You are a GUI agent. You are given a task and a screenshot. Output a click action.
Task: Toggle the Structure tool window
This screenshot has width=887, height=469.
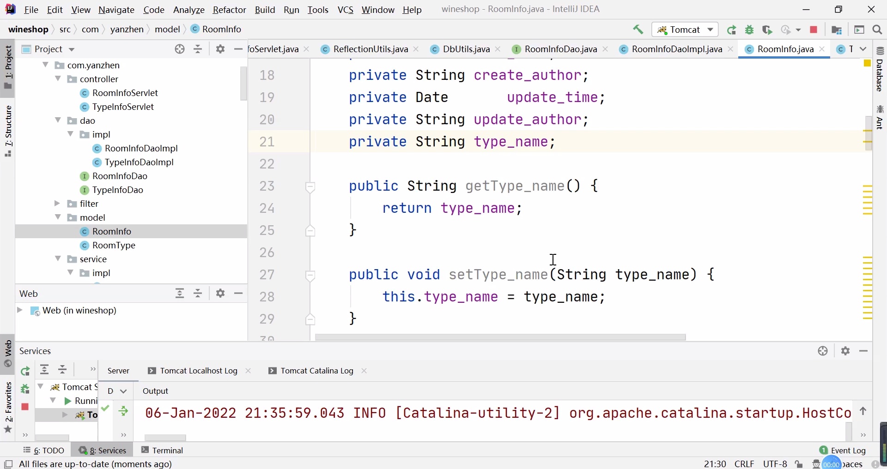(x=8, y=132)
